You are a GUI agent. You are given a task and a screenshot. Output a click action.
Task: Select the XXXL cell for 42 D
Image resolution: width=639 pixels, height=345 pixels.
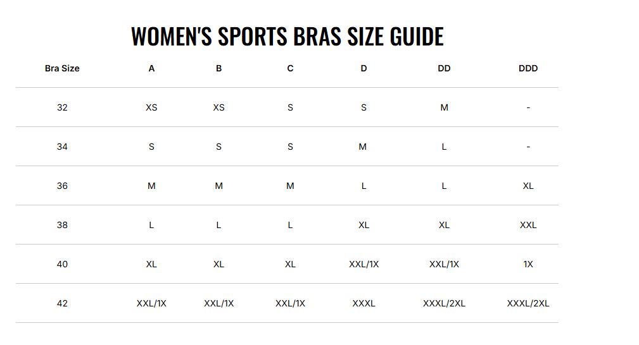(364, 303)
